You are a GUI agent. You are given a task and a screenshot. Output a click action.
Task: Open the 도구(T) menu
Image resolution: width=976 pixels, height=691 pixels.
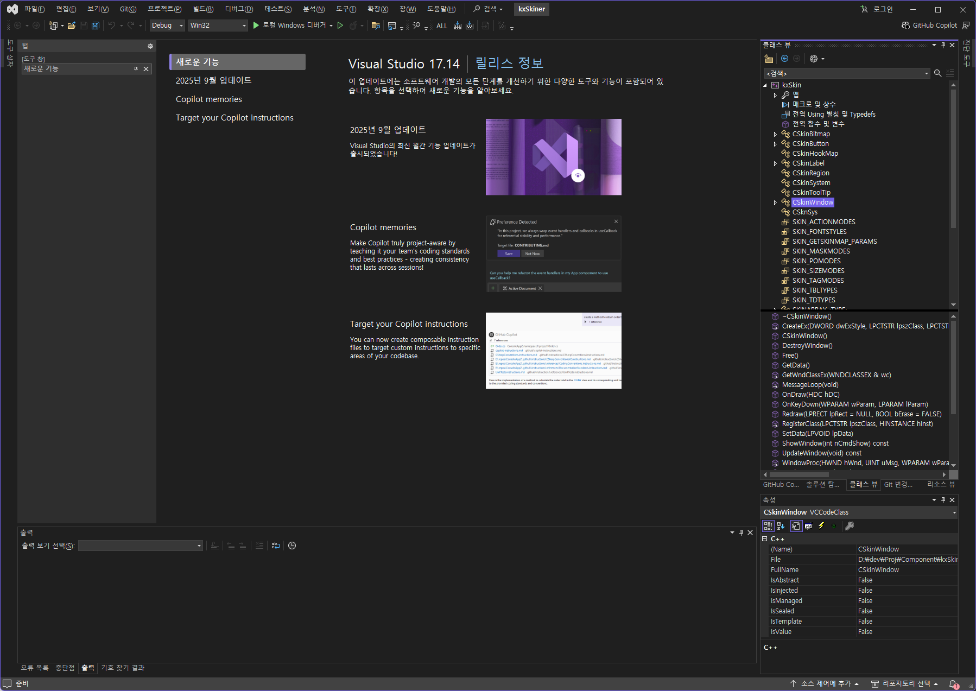click(x=346, y=9)
